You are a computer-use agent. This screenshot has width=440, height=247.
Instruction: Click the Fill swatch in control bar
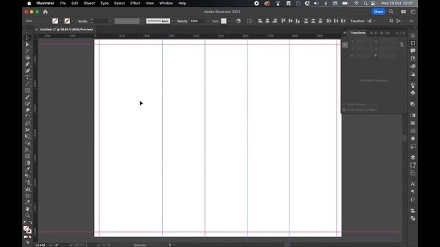tap(55, 21)
